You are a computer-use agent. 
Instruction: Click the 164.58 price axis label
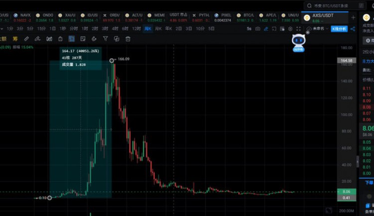tap(347, 60)
